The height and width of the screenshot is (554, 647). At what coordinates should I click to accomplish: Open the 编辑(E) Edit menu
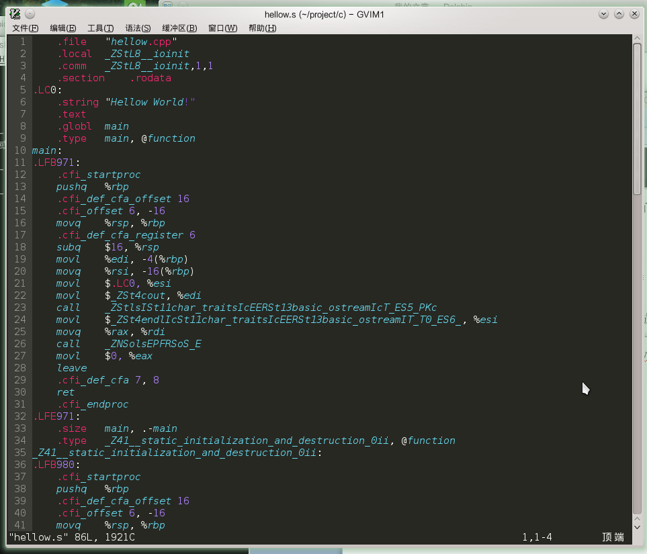click(x=62, y=28)
